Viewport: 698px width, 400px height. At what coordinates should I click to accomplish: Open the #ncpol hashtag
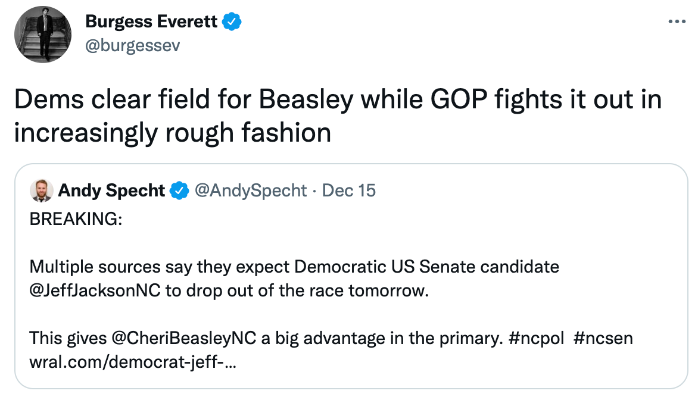536,338
